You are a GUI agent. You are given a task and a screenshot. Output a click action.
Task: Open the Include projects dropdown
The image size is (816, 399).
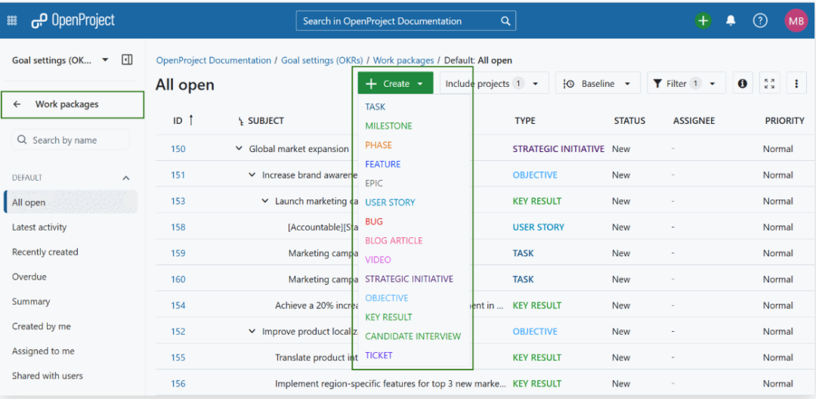tap(493, 84)
